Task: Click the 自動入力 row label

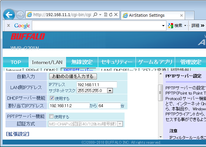Action: click(26, 76)
